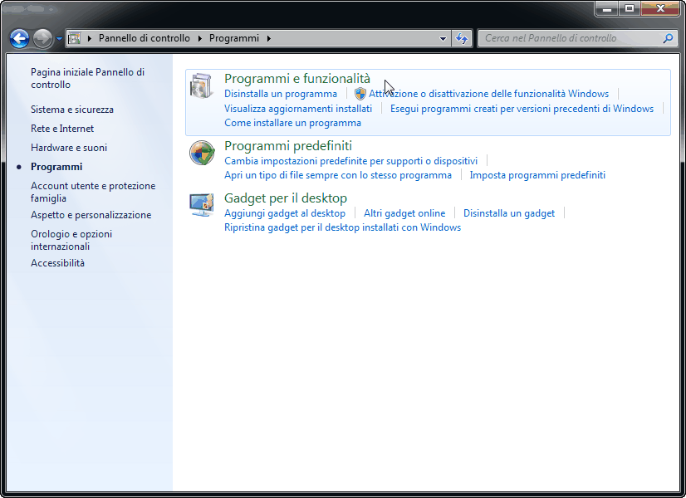The height and width of the screenshot is (498, 686).
Task: Click Disinstalla un programma
Action: click(x=281, y=94)
